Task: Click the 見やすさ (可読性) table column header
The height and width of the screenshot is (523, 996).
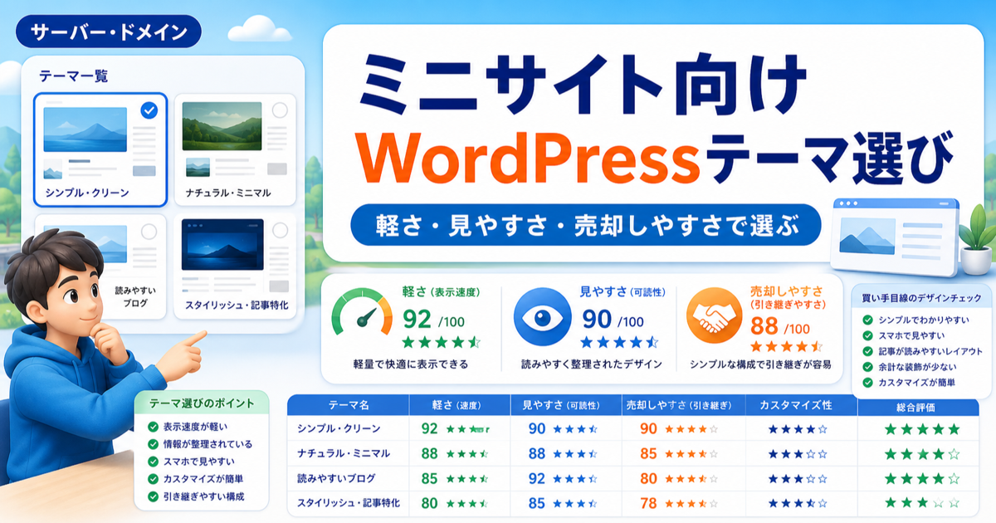Action: point(567,405)
